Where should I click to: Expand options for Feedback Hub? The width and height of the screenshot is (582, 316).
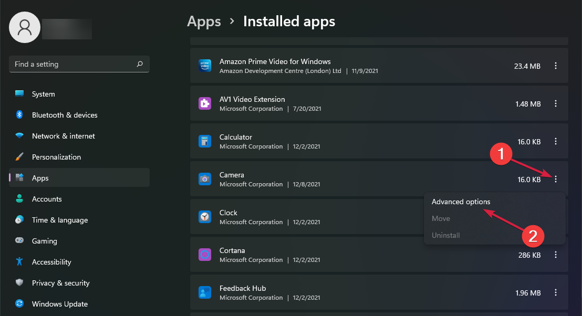(556, 292)
